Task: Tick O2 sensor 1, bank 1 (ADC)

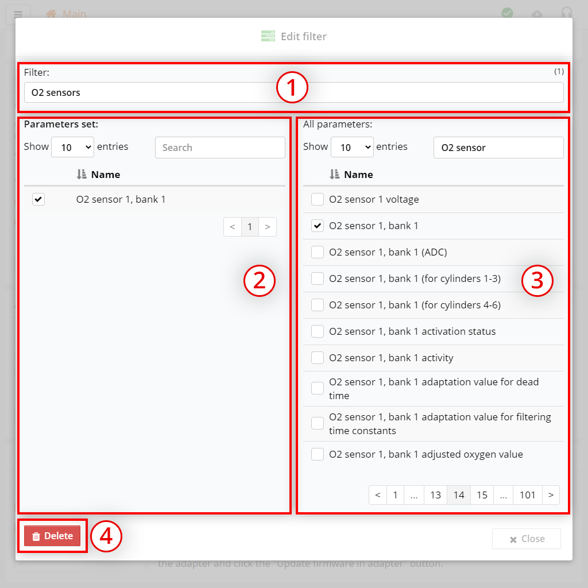Action: click(x=318, y=252)
